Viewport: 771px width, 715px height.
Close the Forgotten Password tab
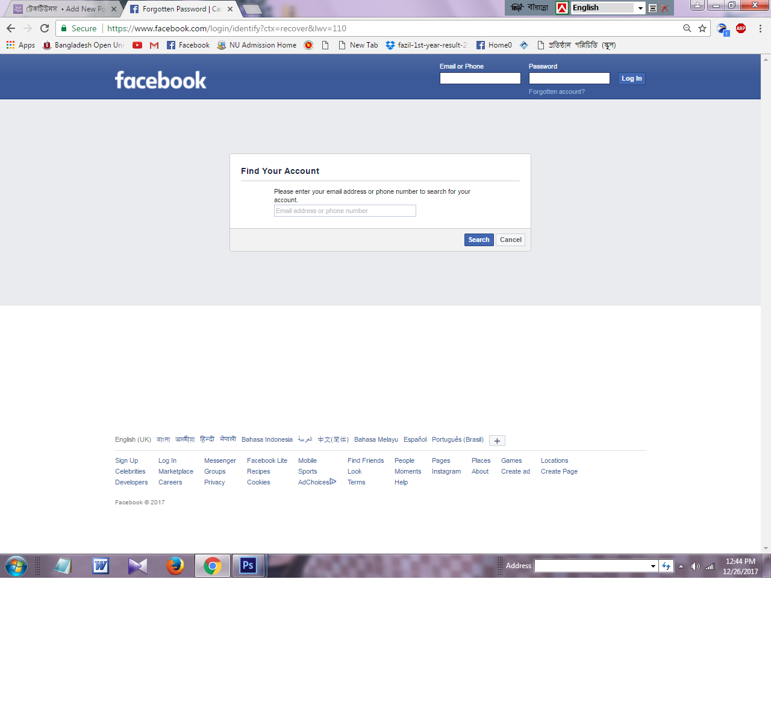pyautogui.click(x=230, y=9)
